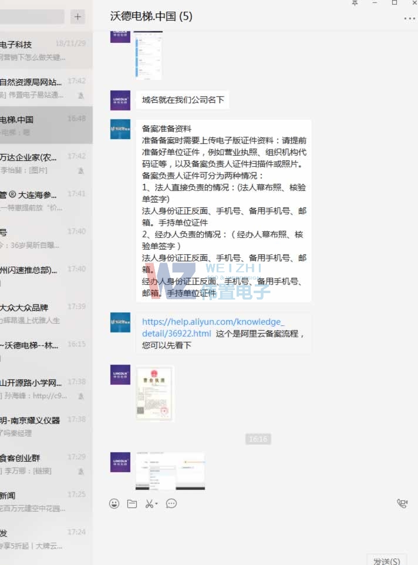418x565 pixels.
Task: Expand the screenshot options dropdown arrow
Action: point(157,504)
